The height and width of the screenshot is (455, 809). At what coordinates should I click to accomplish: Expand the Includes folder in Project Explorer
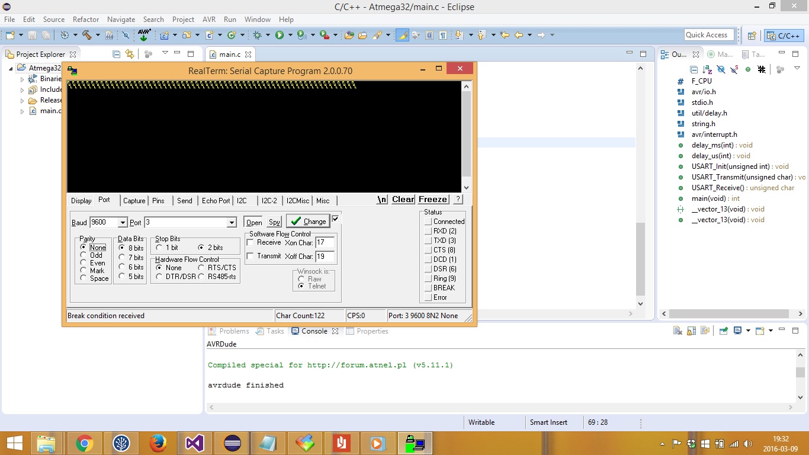click(x=23, y=89)
